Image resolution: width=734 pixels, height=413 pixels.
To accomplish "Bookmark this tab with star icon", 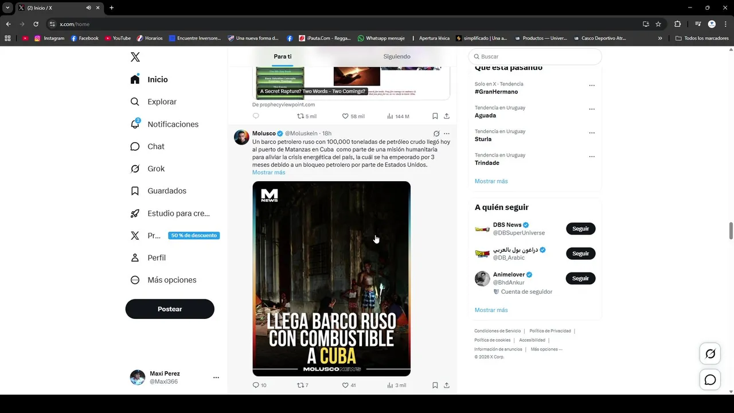I will coord(658,24).
